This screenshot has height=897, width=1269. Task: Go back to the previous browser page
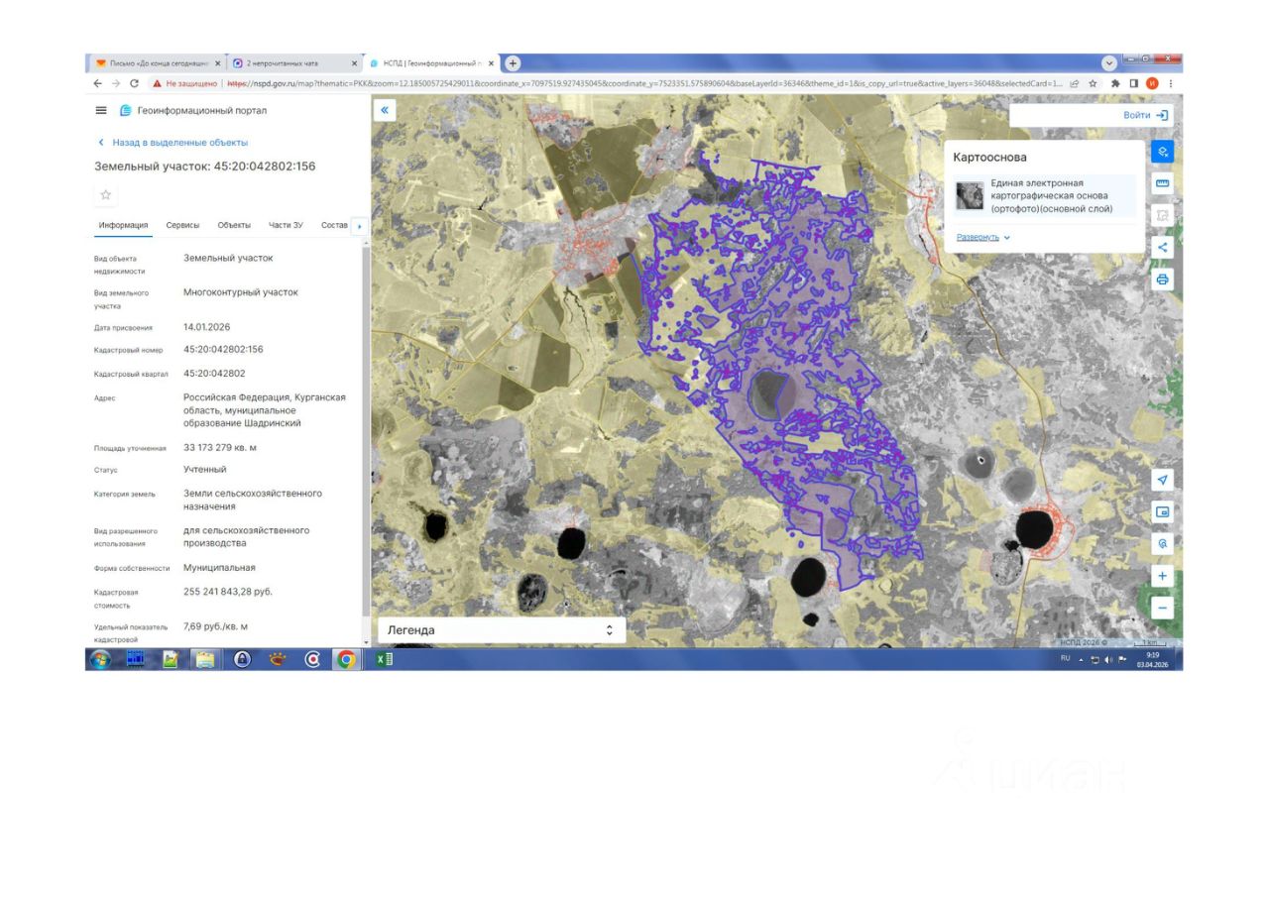click(x=97, y=83)
